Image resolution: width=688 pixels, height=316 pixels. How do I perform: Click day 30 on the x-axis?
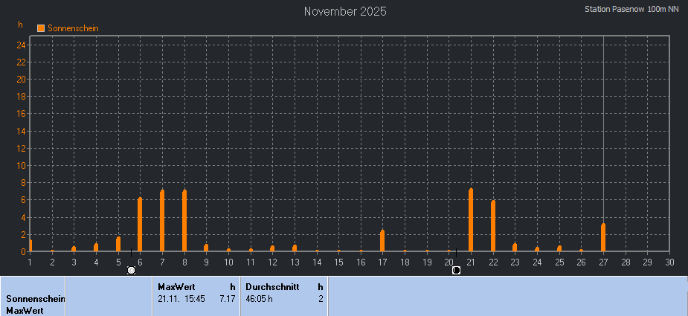tap(669, 262)
